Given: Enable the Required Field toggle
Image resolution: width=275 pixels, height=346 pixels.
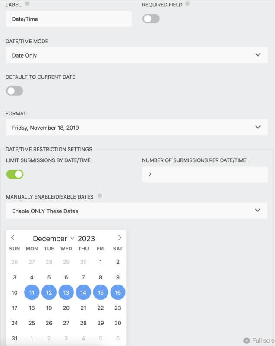Looking at the screenshot, I should (151, 19).
